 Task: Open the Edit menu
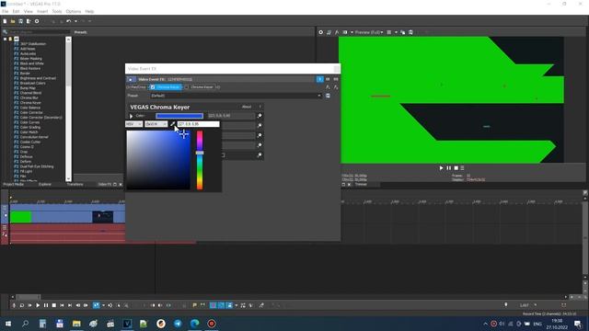16,12
